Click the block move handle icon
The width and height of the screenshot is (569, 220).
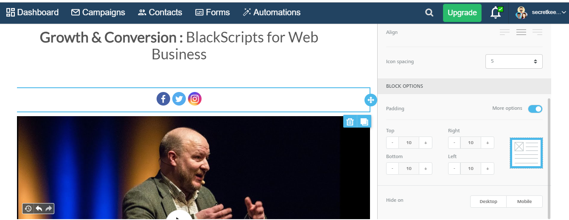click(x=370, y=100)
